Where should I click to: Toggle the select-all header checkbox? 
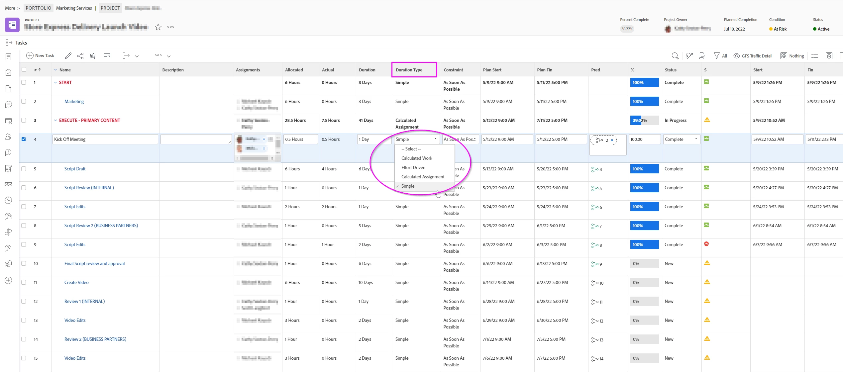click(x=24, y=69)
